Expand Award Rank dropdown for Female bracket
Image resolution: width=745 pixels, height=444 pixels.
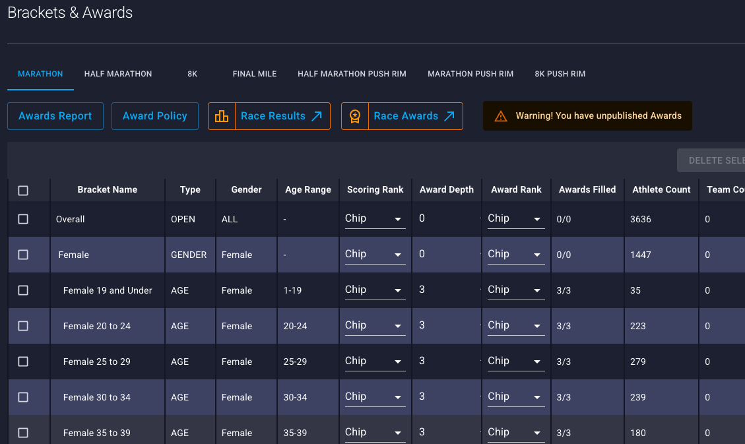pos(516,255)
